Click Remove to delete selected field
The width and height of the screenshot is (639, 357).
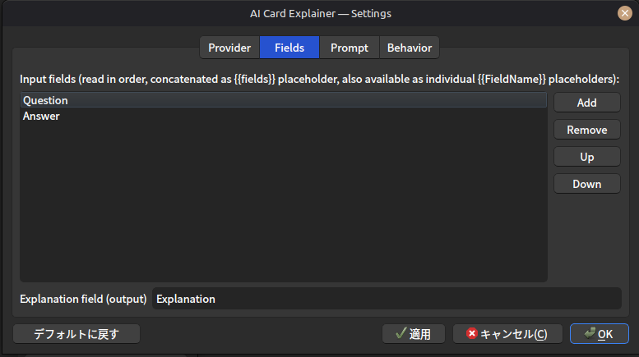[x=586, y=130]
